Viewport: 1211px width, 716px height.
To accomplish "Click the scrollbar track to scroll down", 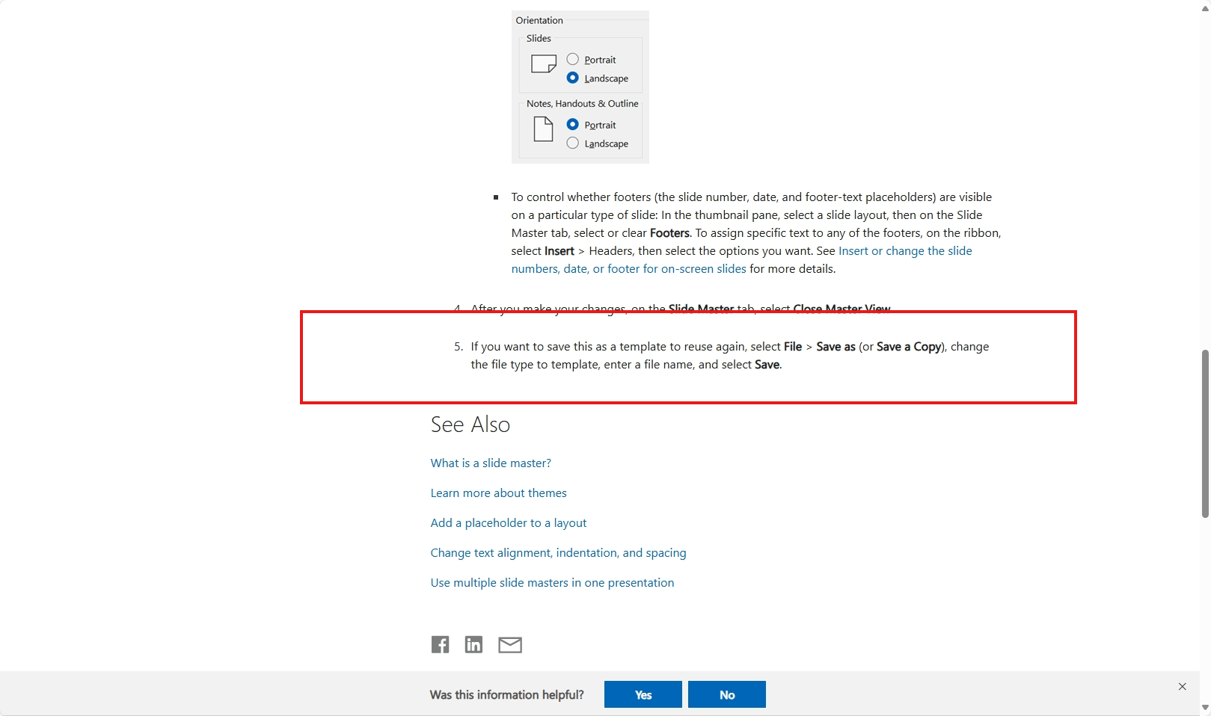I will (1204, 598).
